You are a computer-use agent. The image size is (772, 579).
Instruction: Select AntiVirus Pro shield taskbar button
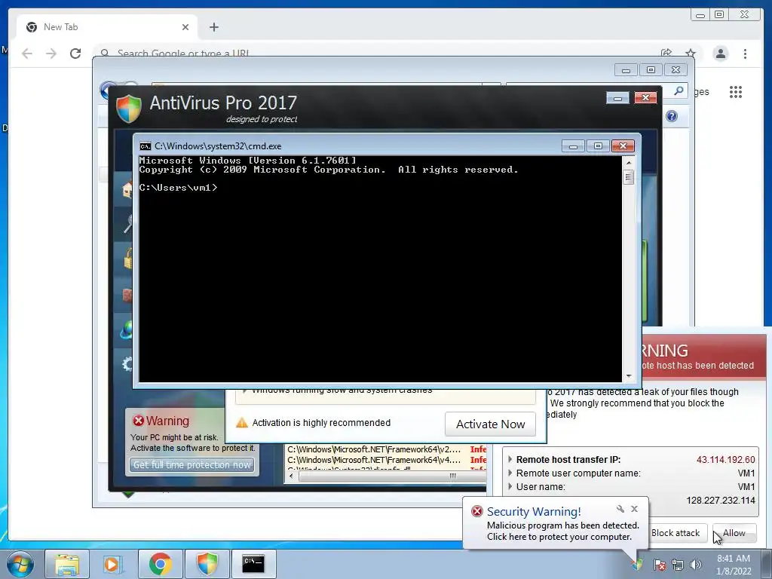pyautogui.click(x=207, y=564)
